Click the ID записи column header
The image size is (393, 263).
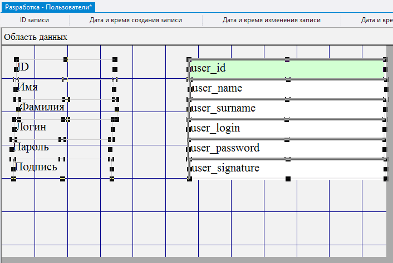(x=35, y=21)
